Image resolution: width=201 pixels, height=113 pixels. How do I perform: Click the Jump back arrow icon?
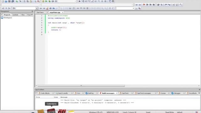pyautogui.click(x=137, y=5)
